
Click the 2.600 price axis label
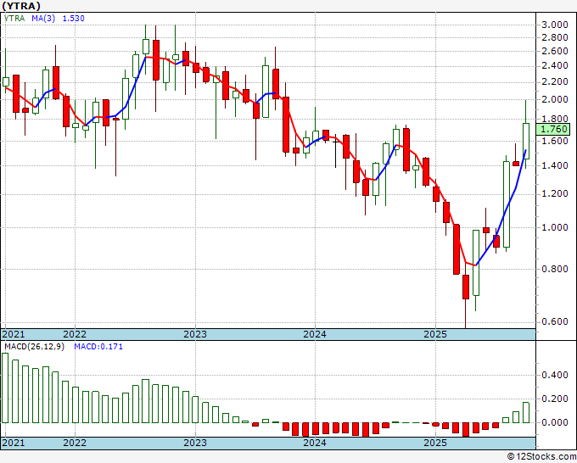click(x=555, y=51)
